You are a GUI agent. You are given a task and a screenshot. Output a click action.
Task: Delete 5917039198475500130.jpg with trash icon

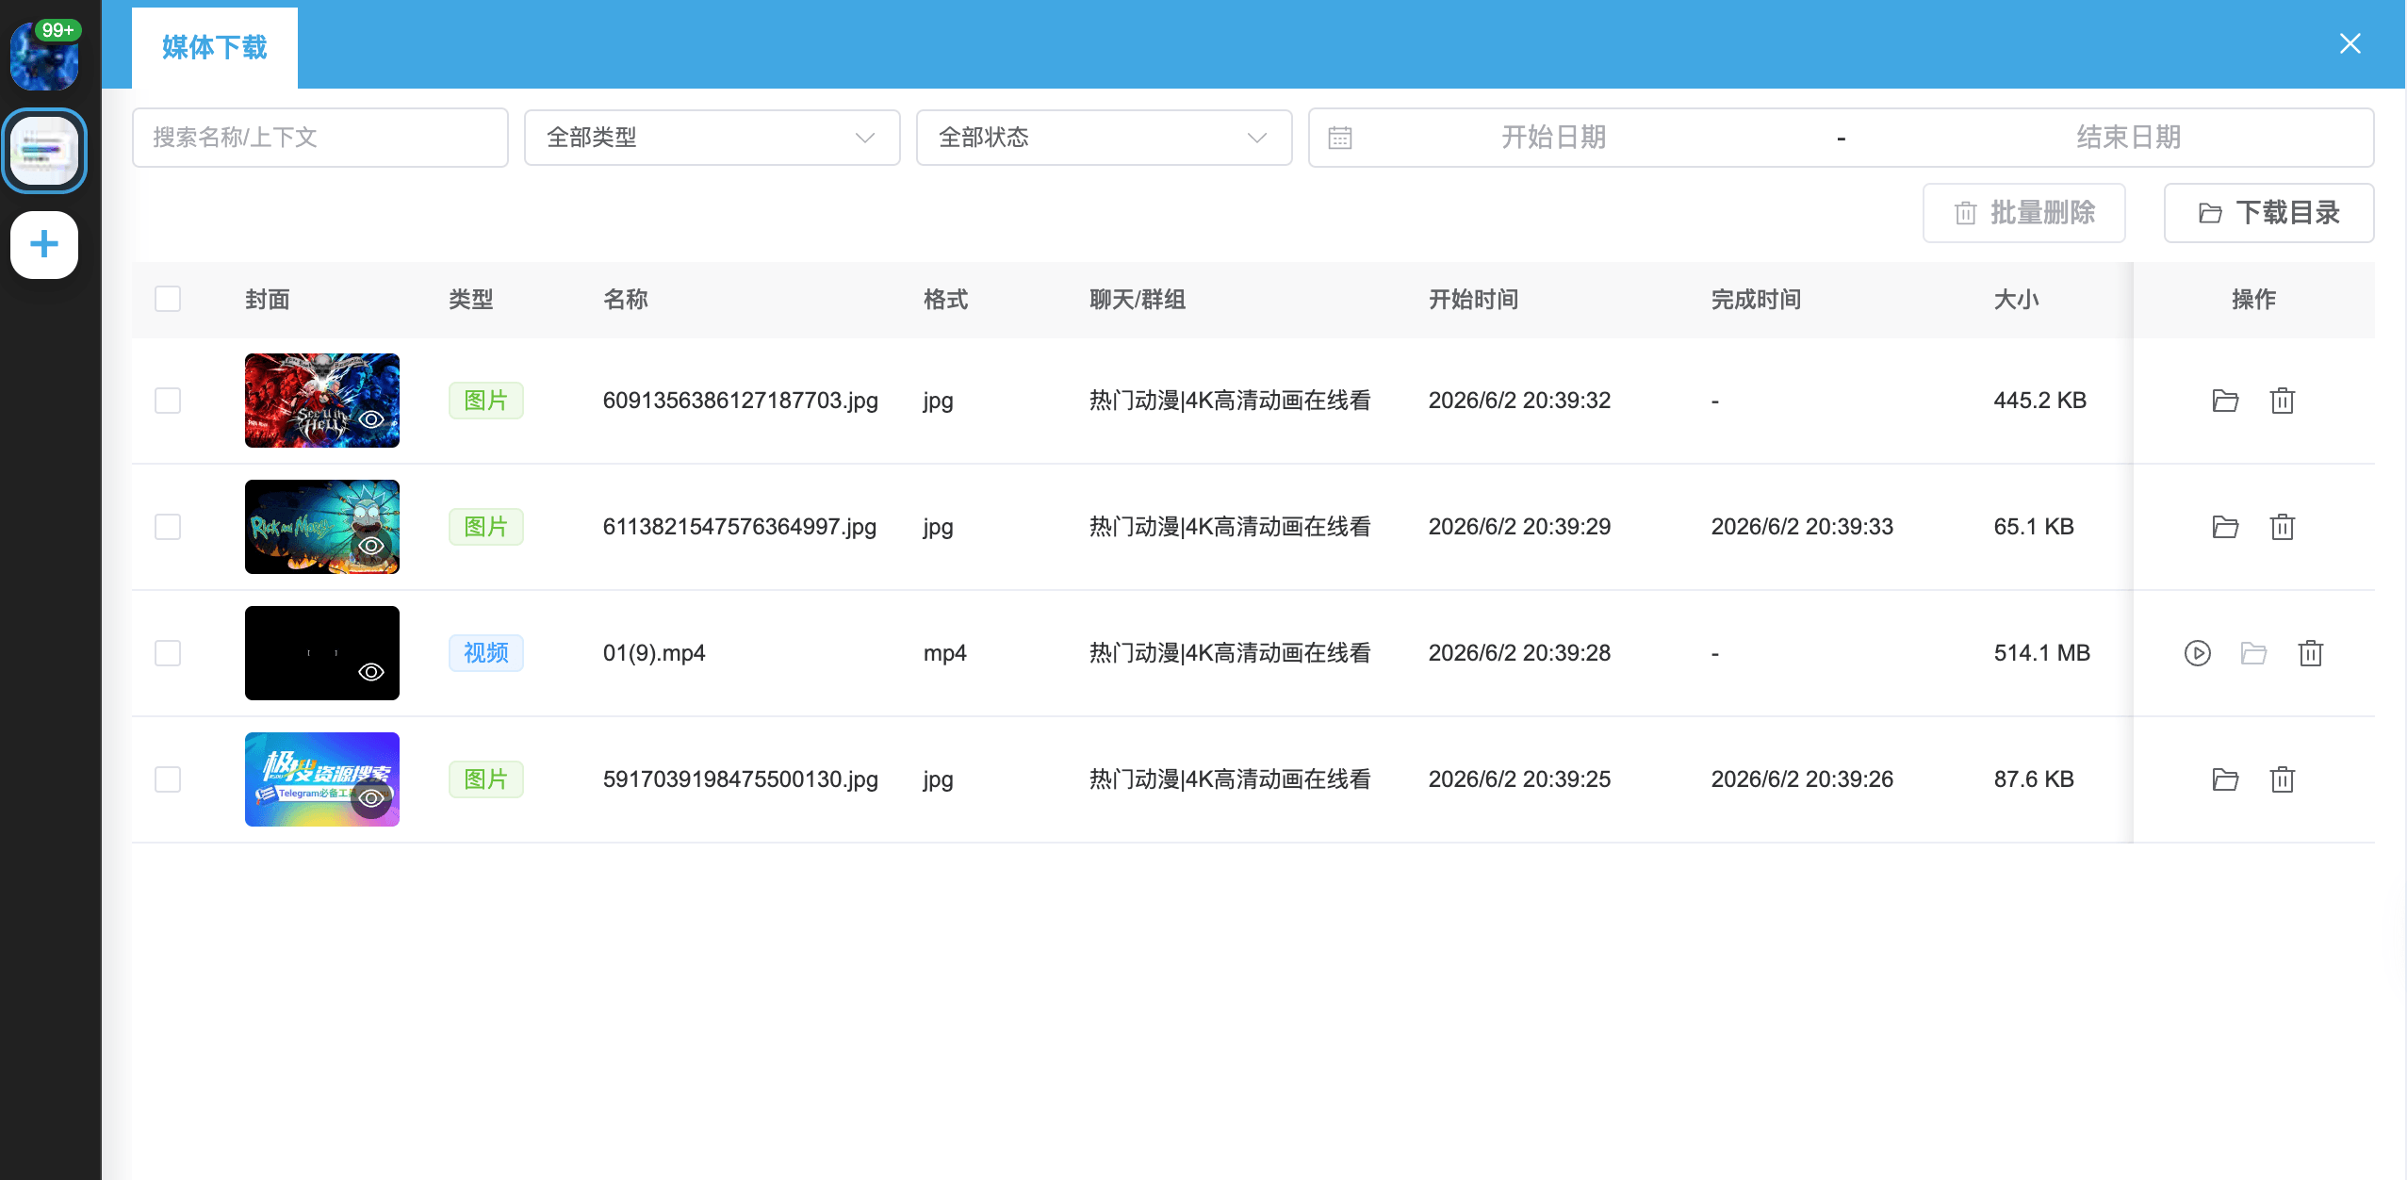2282,779
